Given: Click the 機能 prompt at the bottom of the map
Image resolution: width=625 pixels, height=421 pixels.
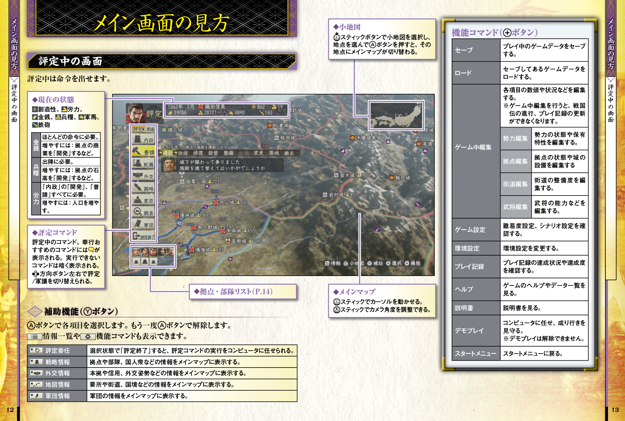Looking at the screenshot, I should (x=413, y=263).
